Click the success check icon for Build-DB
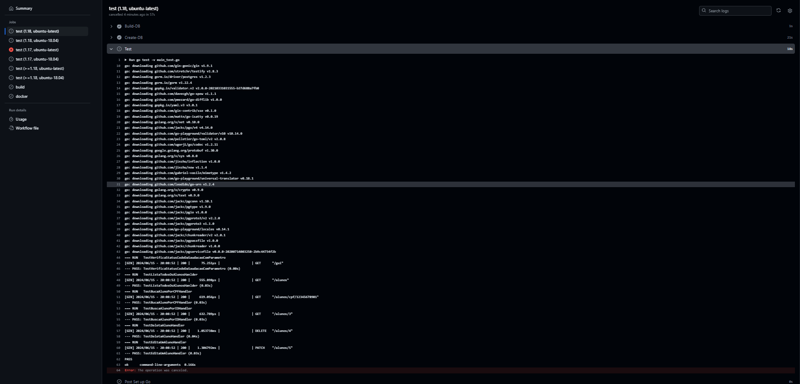The height and width of the screenshot is (384, 800). point(119,26)
